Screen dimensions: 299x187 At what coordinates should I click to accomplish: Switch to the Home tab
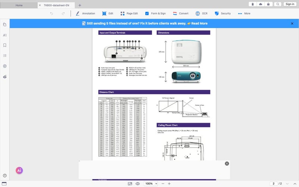[x=19, y=5]
